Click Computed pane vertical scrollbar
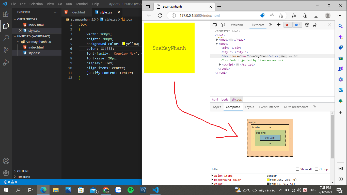Screen dimensions: 347x195 (x=332, y=137)
